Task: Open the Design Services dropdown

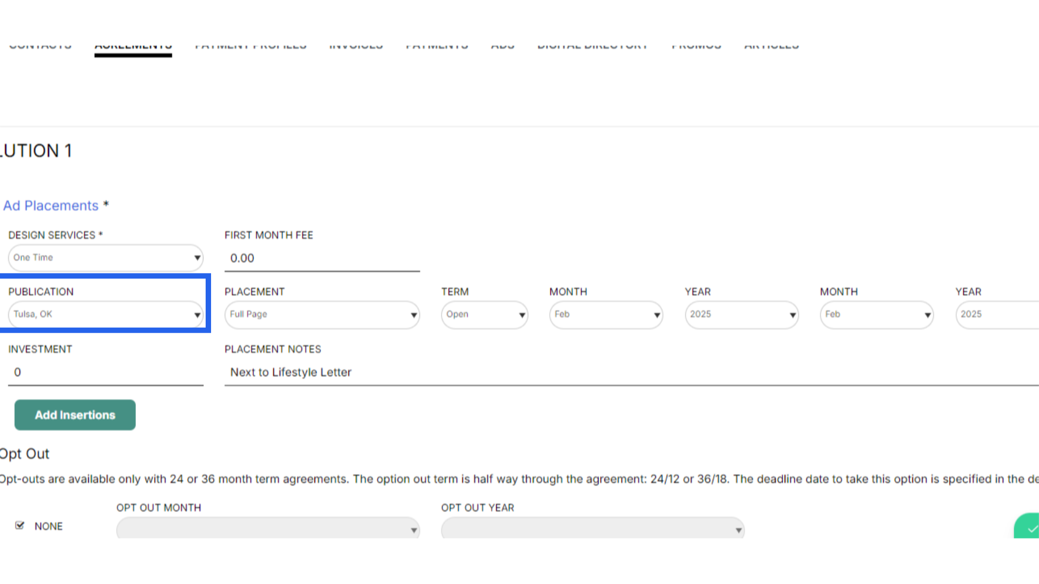Action: [106, 258]
